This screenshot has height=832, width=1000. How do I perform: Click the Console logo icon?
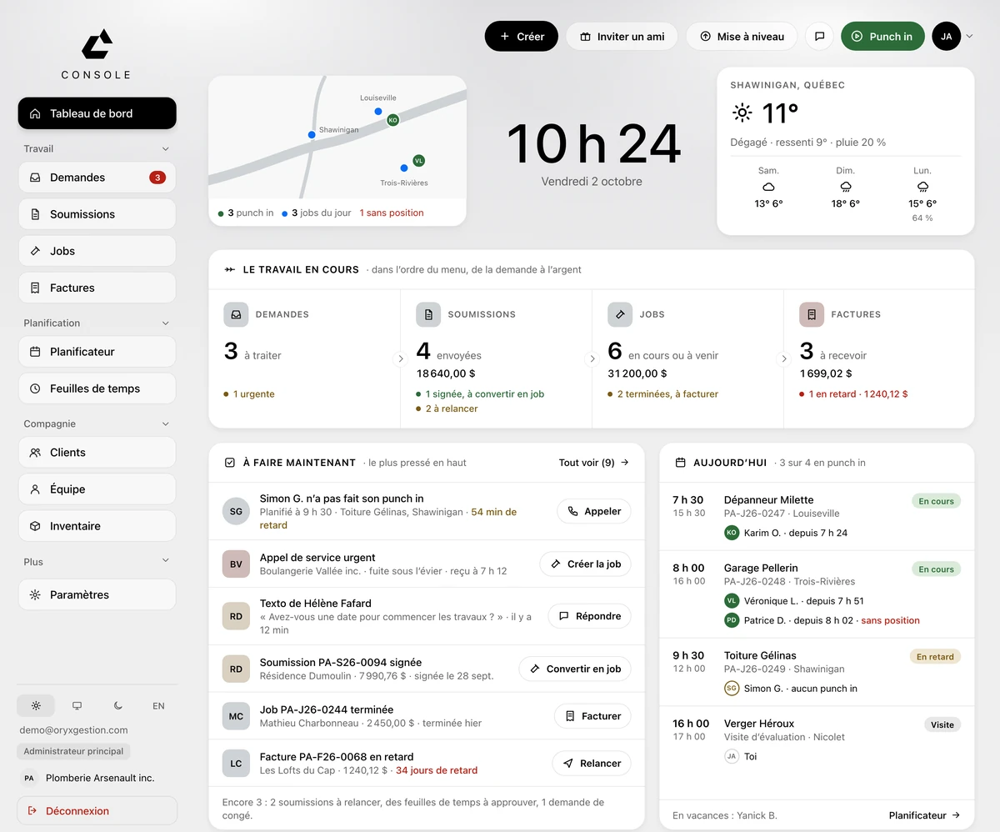tap(97, 44)
